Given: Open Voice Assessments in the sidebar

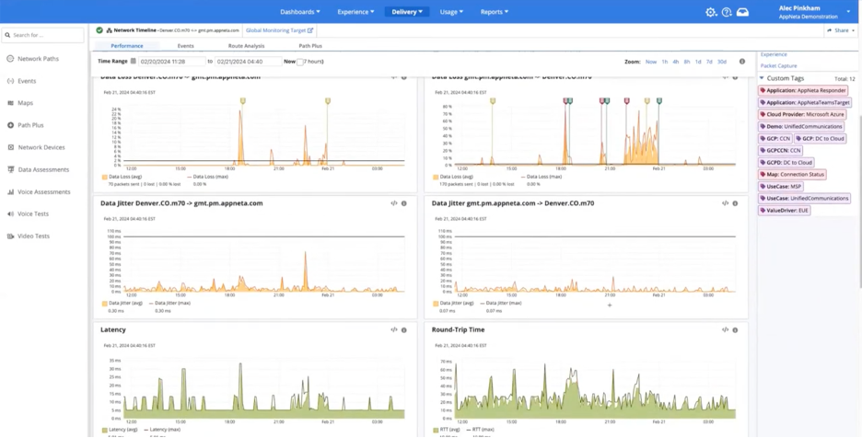Looking at the screenshot, I should (39, 191).
